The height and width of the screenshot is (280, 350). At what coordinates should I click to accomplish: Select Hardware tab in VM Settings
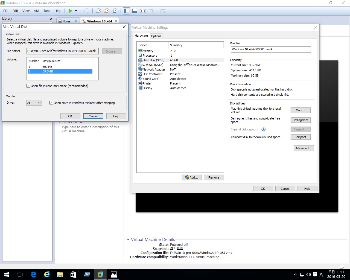click(141, 36)
